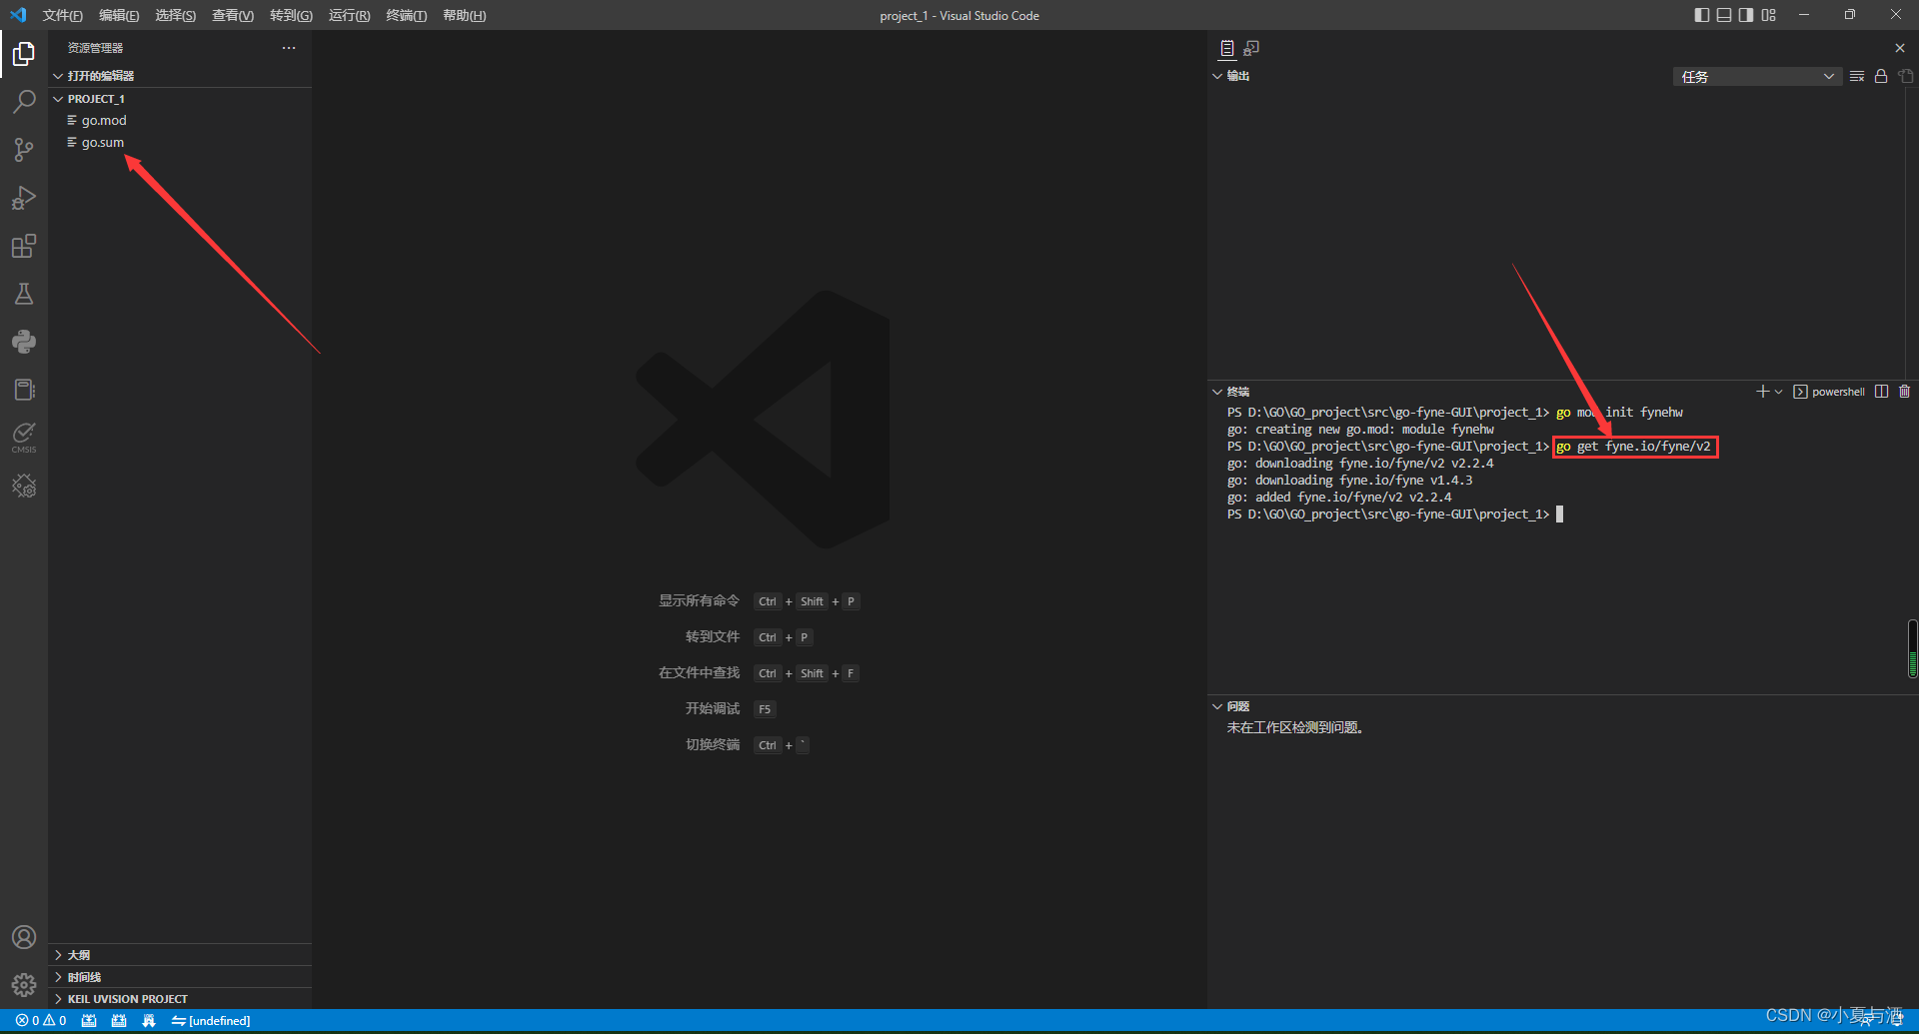Open the Testing flask view
Image resolution: width=1919 pixels, height=1034 pixels.
24,294
